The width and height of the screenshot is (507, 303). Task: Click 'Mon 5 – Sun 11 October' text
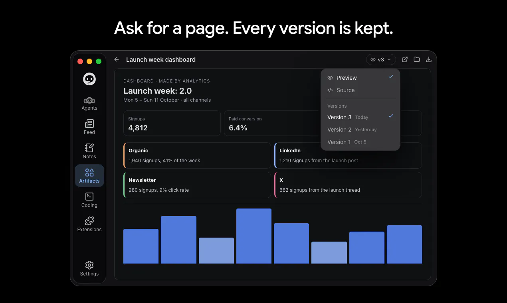(151, 100)
